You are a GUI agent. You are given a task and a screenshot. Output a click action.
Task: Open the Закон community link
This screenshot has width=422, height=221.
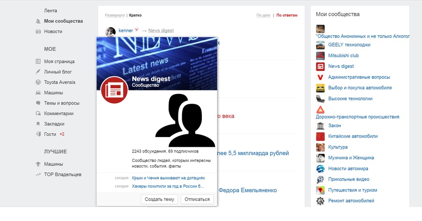pyautogui.click(x=335, y=126)
